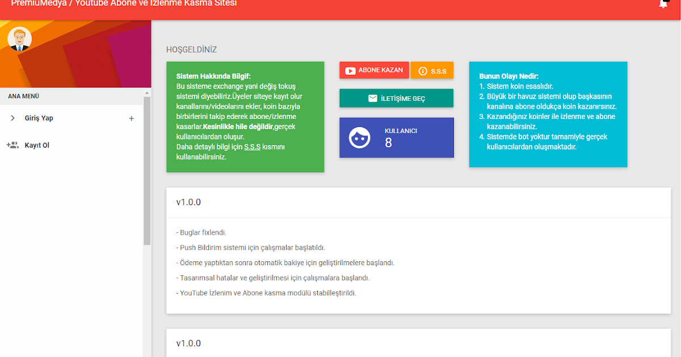Open the S.S.S orange button

432,71
